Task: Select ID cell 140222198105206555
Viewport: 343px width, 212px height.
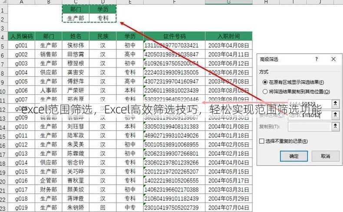Action: pos(175,180)
